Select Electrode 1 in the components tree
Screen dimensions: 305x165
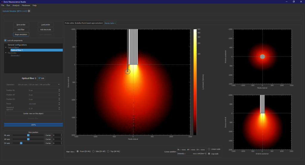15,56
